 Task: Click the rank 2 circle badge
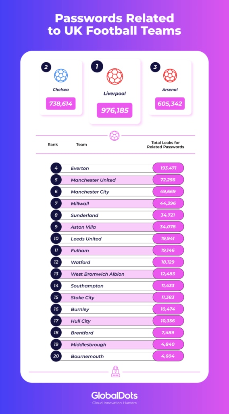(x=46, y=67)
